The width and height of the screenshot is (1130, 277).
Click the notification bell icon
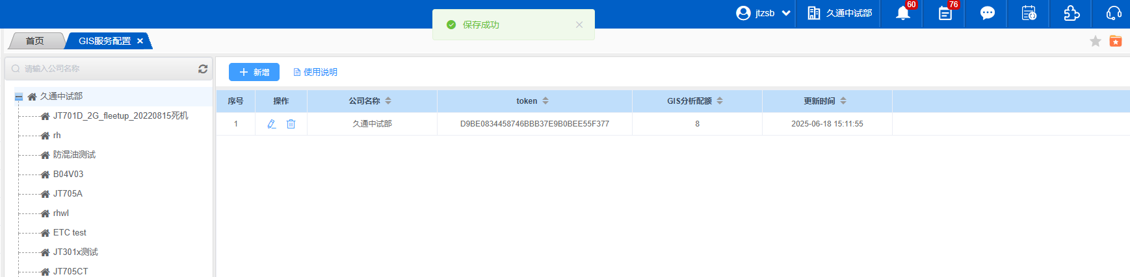tap(902, 14)
